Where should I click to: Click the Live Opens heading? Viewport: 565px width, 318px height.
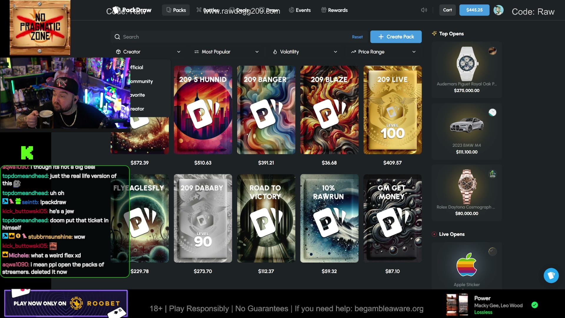coord(452,234)
